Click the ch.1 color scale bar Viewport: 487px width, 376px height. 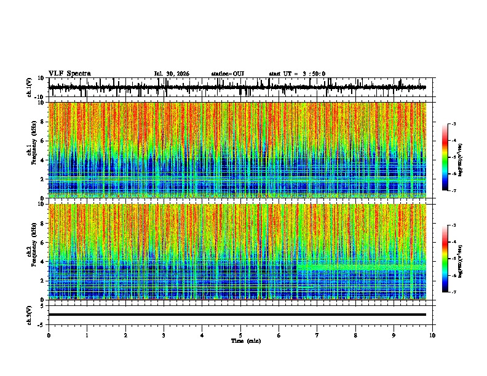click(x=445, y=157)
